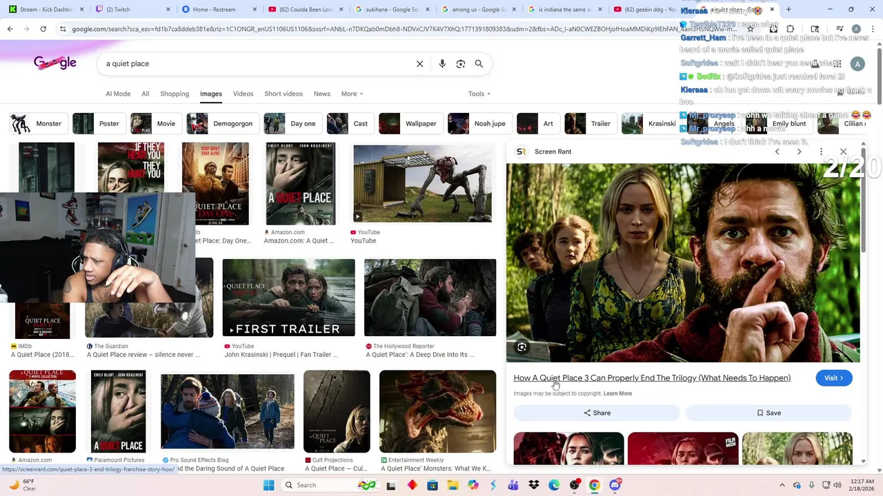This screenshot has height=496, width=883.
Task: Switch to Chrome taskbar icon
Action: pos(594,485)
